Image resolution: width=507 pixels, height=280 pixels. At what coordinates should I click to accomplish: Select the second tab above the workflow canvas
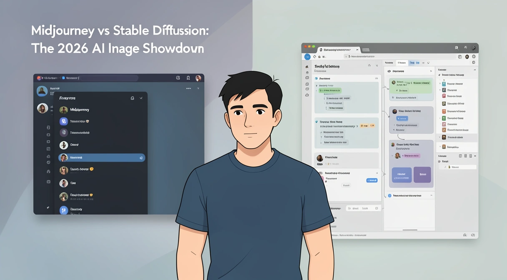403,62
